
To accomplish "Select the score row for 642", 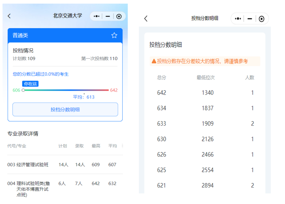I will (205, 93).
